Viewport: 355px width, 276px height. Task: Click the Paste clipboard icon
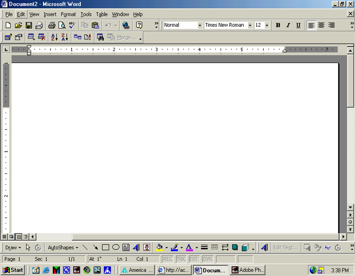click(95, 25)
